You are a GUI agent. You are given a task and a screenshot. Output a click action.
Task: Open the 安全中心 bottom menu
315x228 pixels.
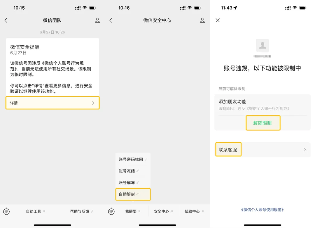[163, 211]
